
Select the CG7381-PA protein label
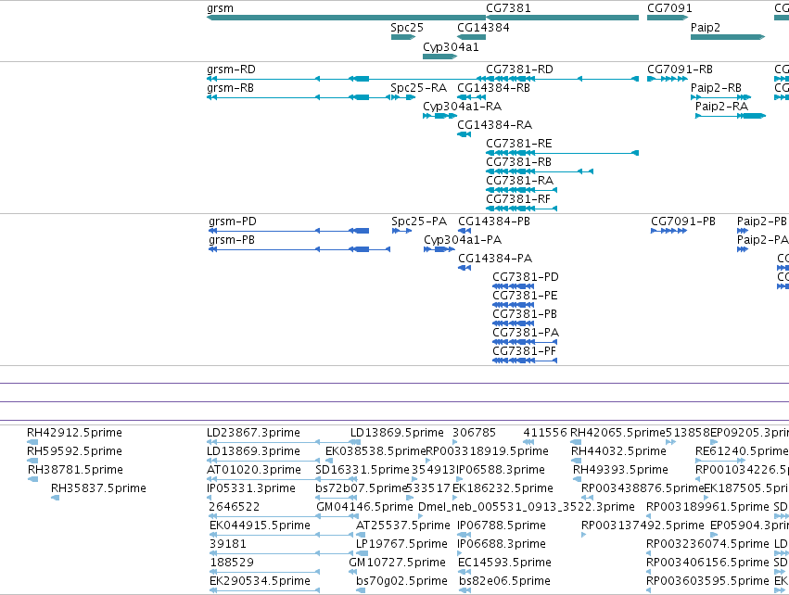(x=526, y=333)
